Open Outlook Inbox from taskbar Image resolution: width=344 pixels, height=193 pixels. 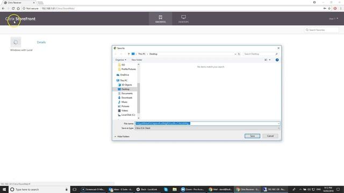point(120,189)
